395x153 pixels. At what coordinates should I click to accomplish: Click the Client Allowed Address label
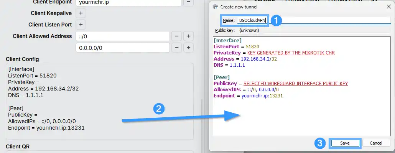click(42, 36)
